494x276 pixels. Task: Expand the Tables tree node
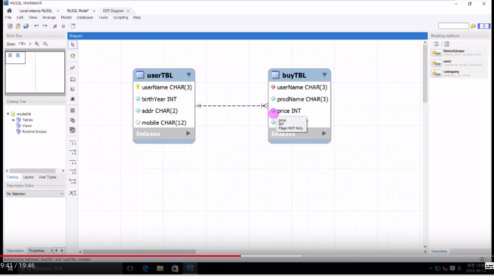(x=13, y=120)
